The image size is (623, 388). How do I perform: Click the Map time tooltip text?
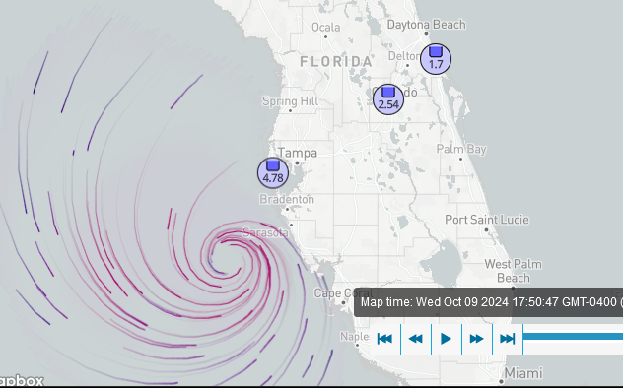[492, 302]
